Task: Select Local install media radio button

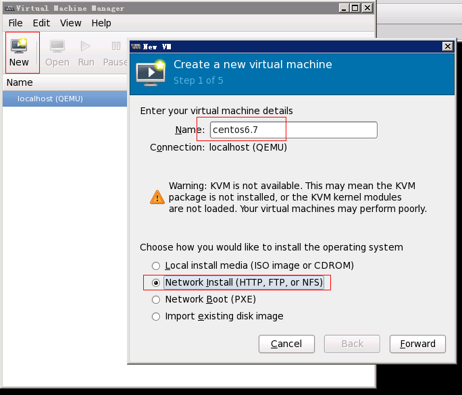Action: (x=156, y=266)
